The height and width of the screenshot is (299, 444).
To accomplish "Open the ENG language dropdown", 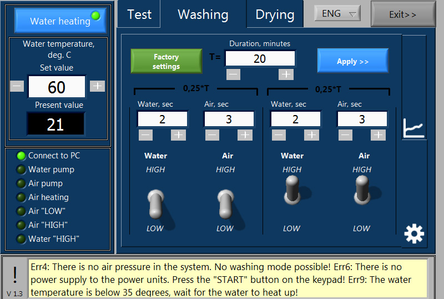I will [x=337, y=13].
